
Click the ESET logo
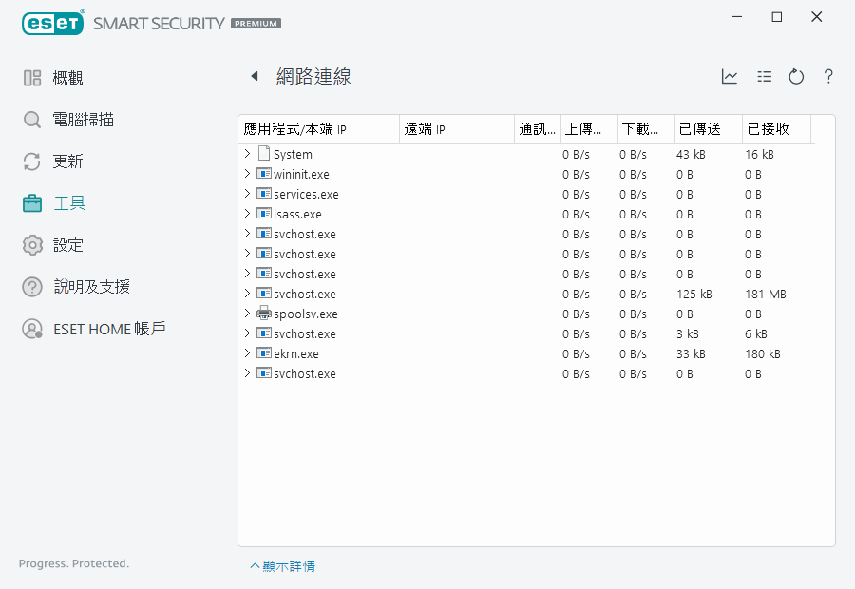click(53, 22)
